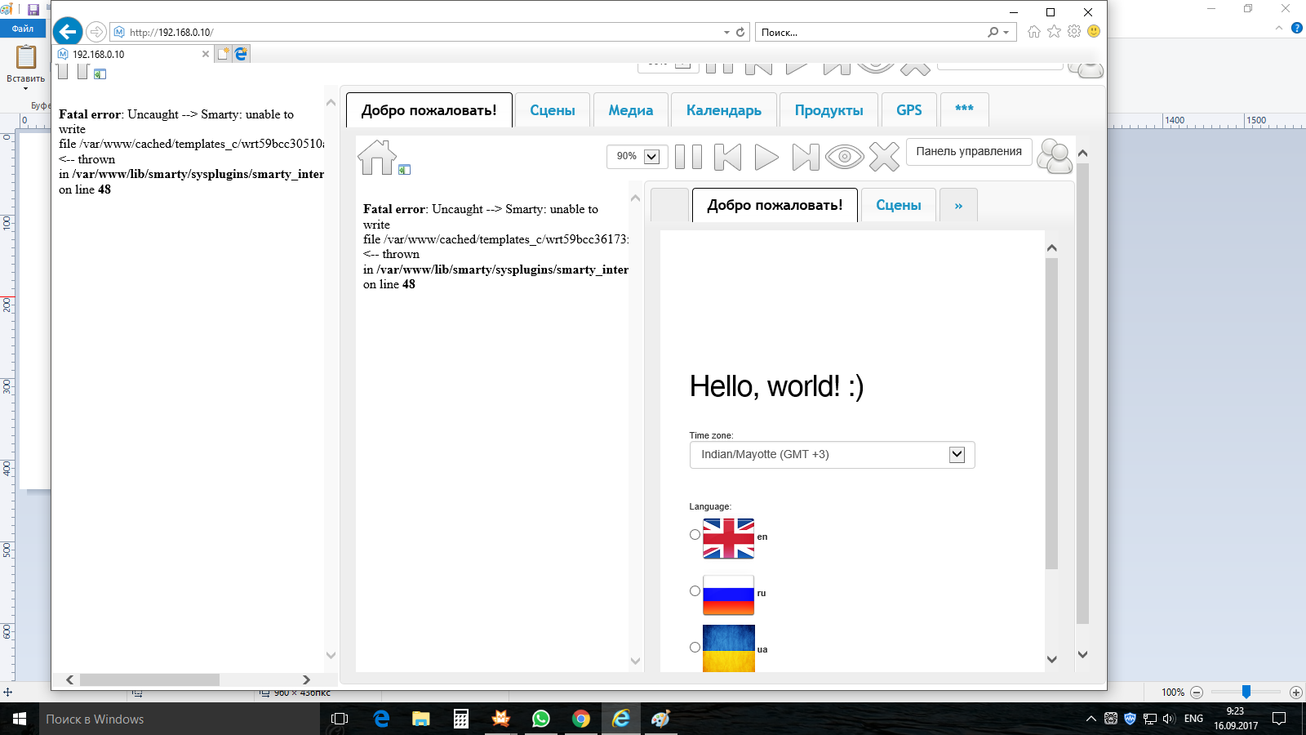Select the Ukrainian language radio button
The width and height of the screenshot is (1306, 735).
pos(695,648)
